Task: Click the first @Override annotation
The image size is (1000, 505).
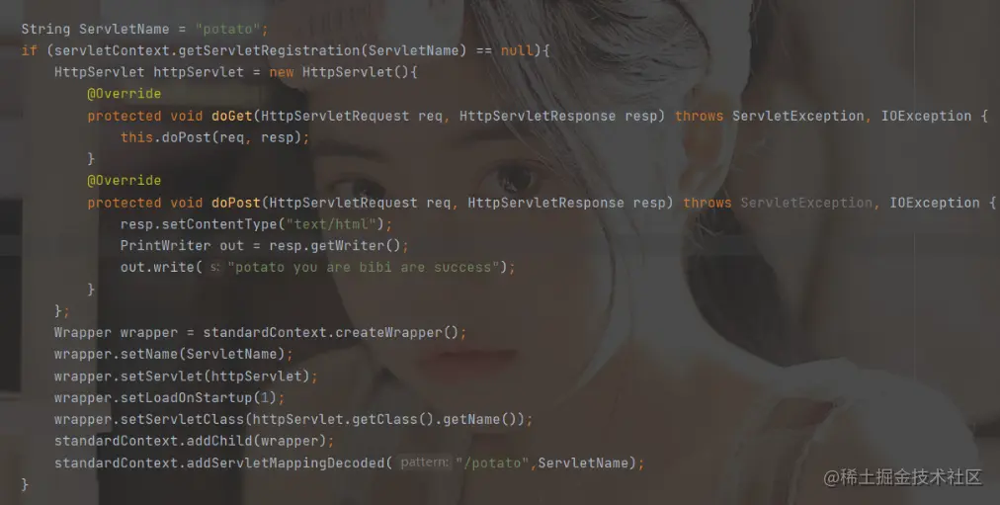Action: point(124,94)
